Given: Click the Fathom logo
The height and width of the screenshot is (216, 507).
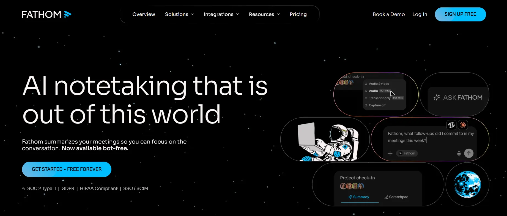Looking at the screenshot, I should pos(46,14).
